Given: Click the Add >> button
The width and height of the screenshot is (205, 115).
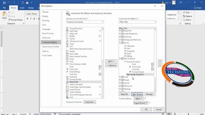Looking at the screenshot, I should (111, 61).
